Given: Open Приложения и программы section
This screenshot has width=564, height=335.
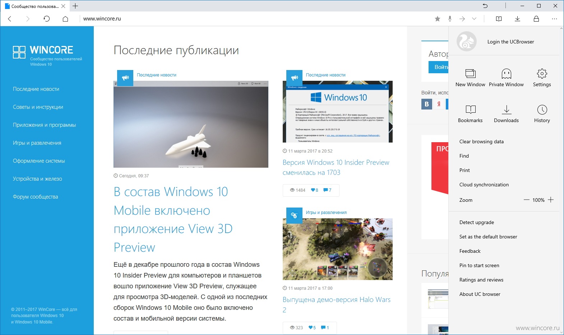Looking at the screenshot, I should coord(45,125).
